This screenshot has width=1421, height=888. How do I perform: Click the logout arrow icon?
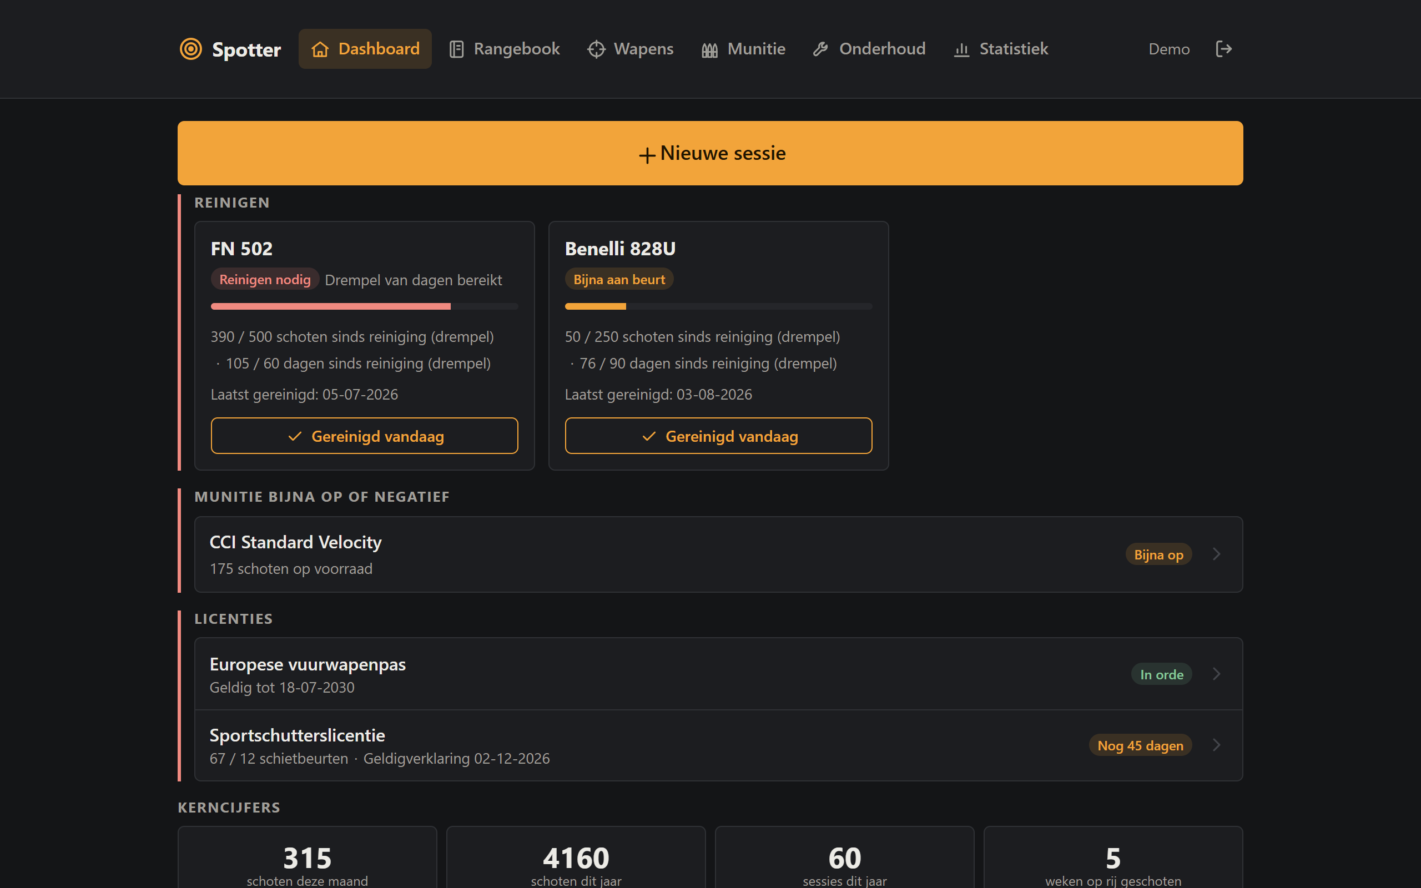(1224, 49)
